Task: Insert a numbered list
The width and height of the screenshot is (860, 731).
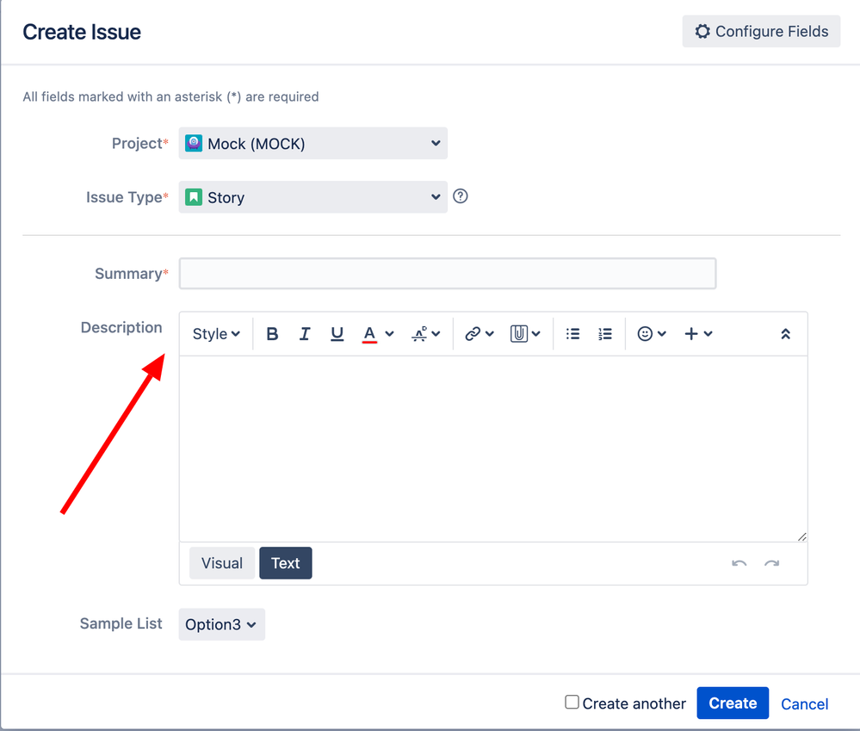Action: 605,334
